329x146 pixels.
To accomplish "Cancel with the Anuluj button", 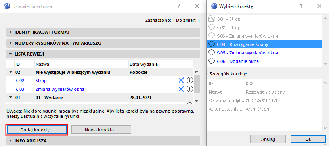I will coord(268,139).
